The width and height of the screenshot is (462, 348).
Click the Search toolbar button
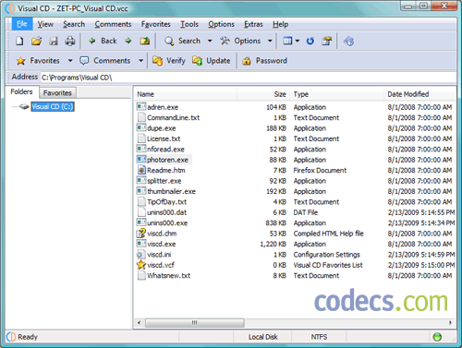click(x=182, y=41)
